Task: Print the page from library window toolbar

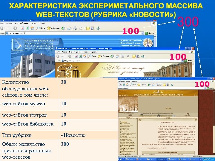Action: pyautogui.click(x=75, y=28)
